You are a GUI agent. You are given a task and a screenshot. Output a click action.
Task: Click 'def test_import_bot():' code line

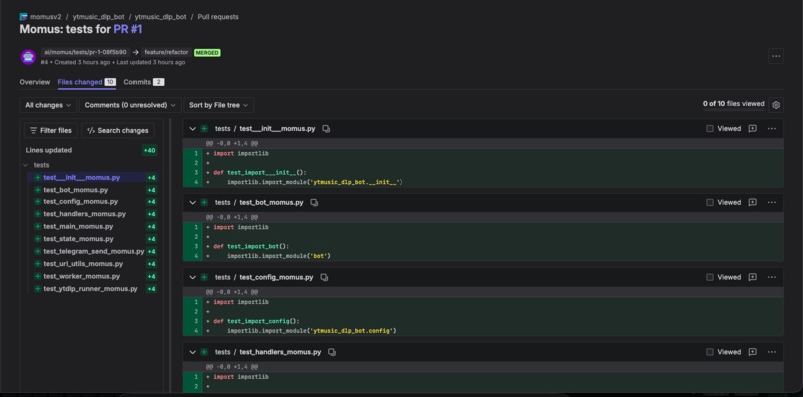point(251,246)
